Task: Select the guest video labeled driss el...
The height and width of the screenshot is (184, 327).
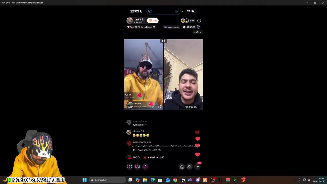Action: 183,75
